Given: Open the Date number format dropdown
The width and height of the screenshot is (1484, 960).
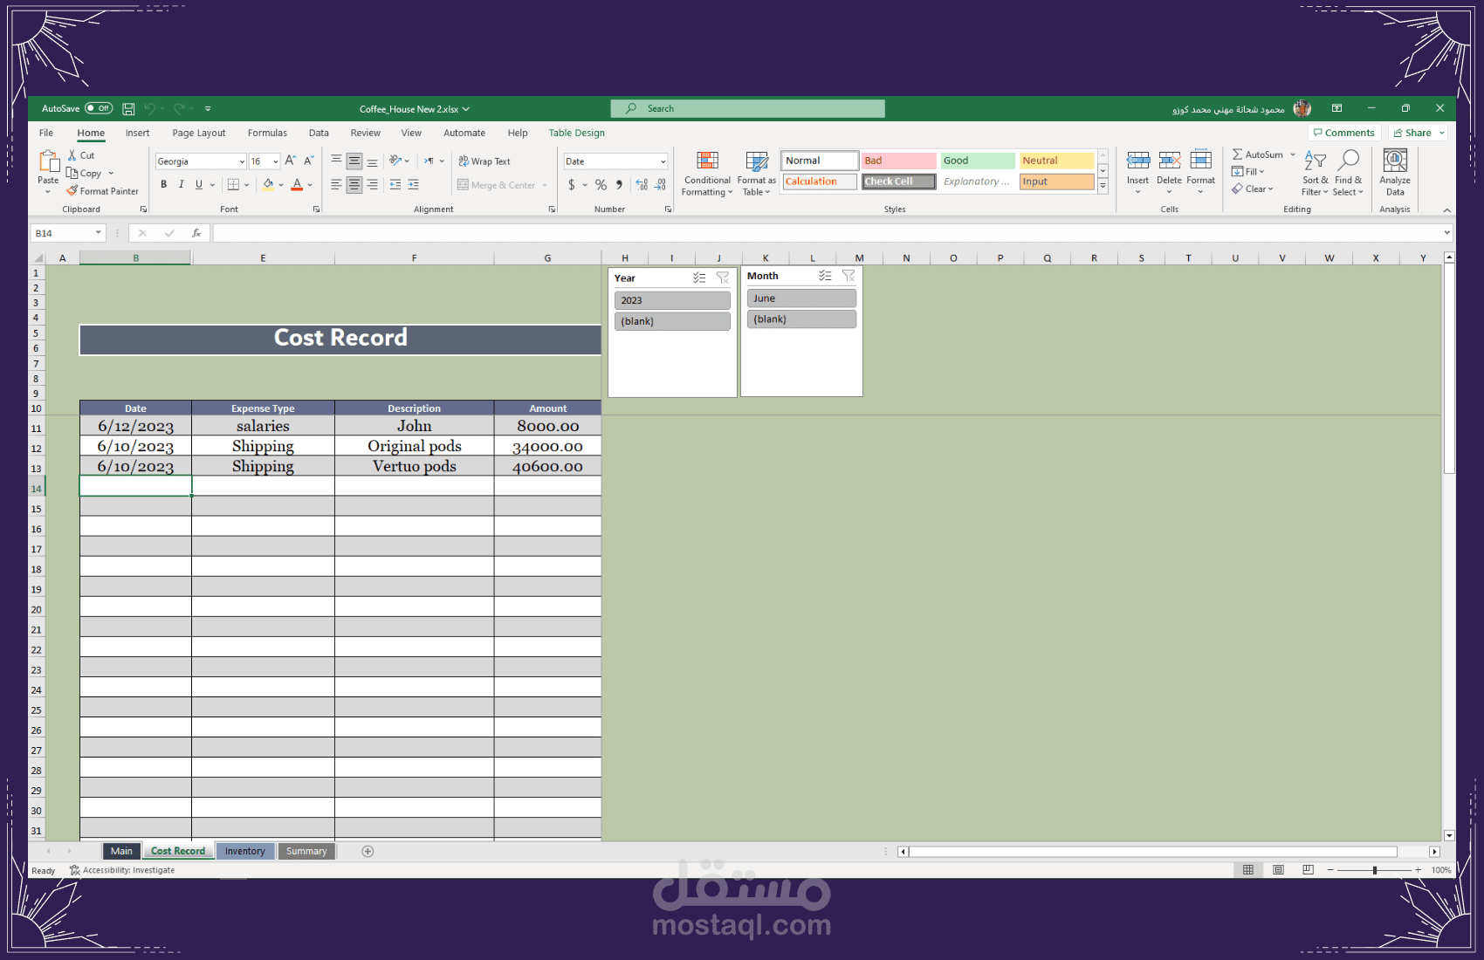Looking at the screenshot, I should point(663,161).
